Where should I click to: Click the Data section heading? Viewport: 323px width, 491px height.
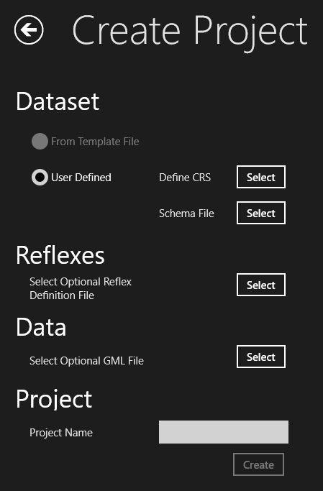(x=41, y=327)
